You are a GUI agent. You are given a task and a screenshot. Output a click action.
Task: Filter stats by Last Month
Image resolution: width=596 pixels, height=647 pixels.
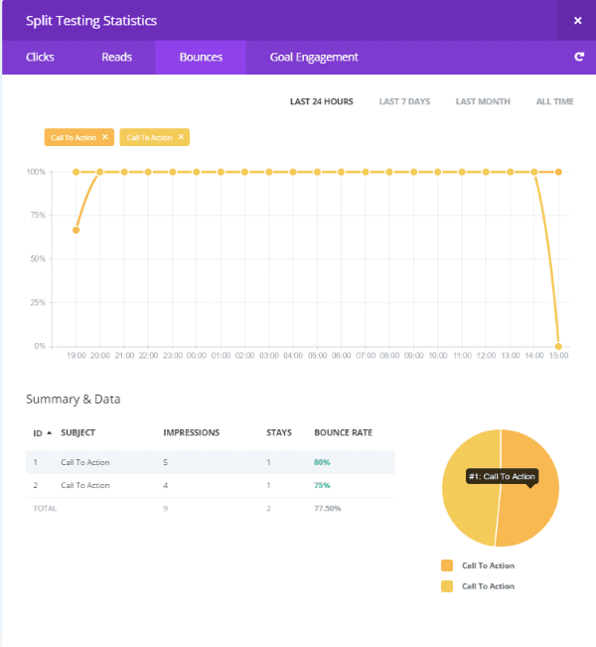click(483, 101)
